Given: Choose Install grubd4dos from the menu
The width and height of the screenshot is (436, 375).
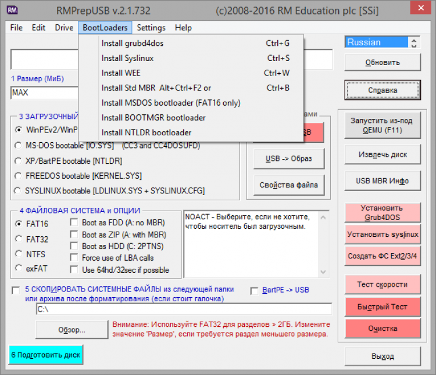Looking at the screenshot, I should pos(191,44).
